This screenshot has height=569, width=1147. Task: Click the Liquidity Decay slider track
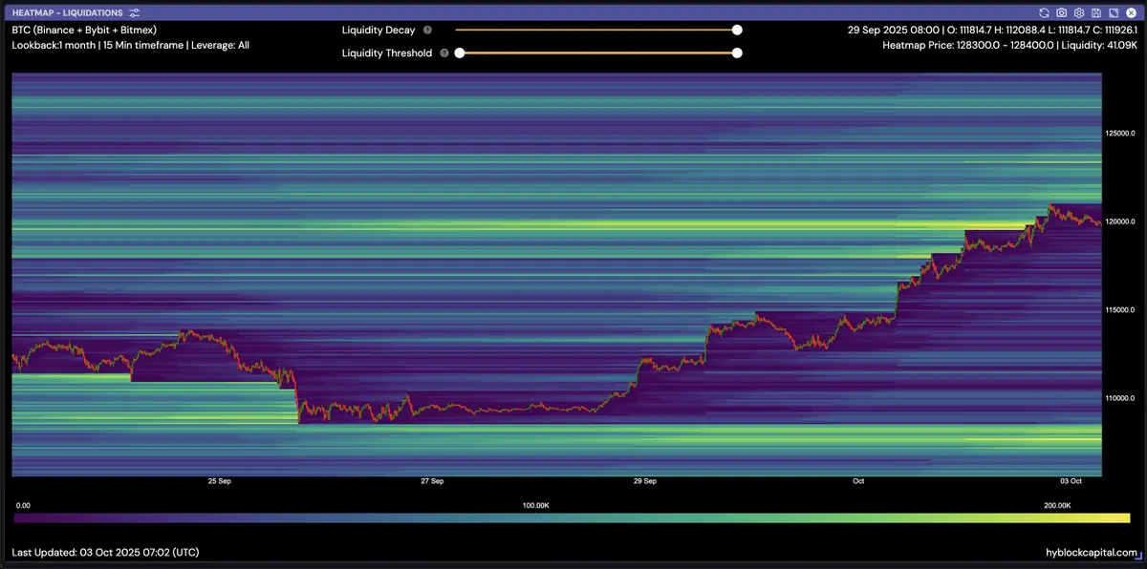click(595, 30)
